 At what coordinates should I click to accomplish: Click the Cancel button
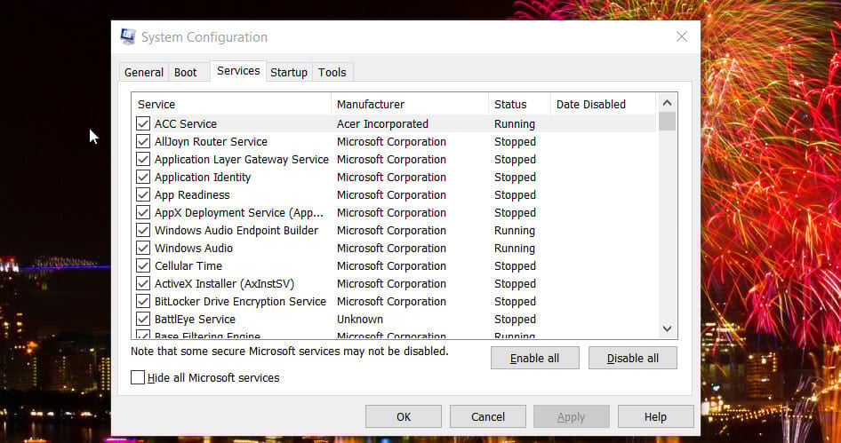[x=487, y=416]
